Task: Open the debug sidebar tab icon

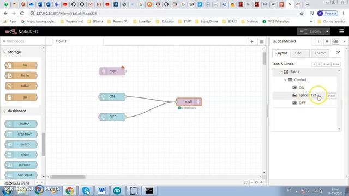Action: coord(327,41)
